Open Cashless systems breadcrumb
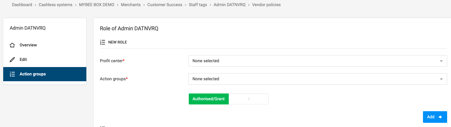The image size is (451, 127). click(55, 5)
